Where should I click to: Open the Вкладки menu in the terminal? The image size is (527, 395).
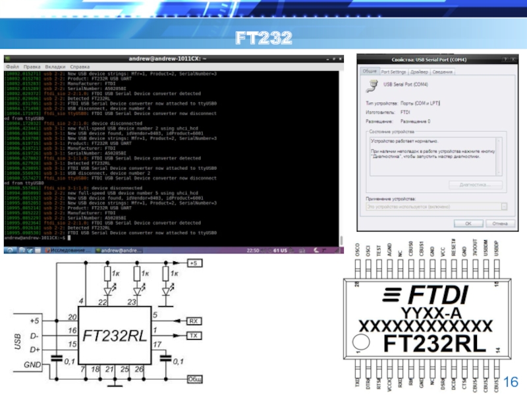coord(55,67)
